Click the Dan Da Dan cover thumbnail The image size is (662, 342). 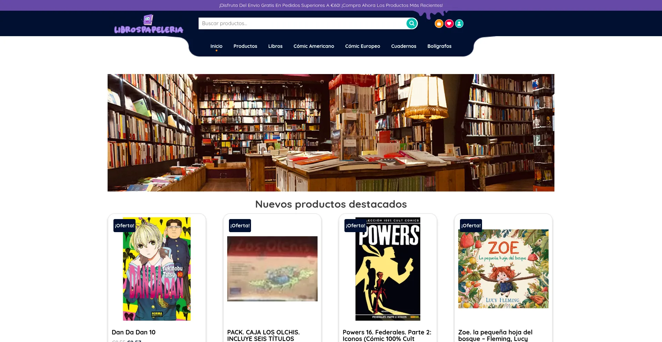tap(157, 269)
